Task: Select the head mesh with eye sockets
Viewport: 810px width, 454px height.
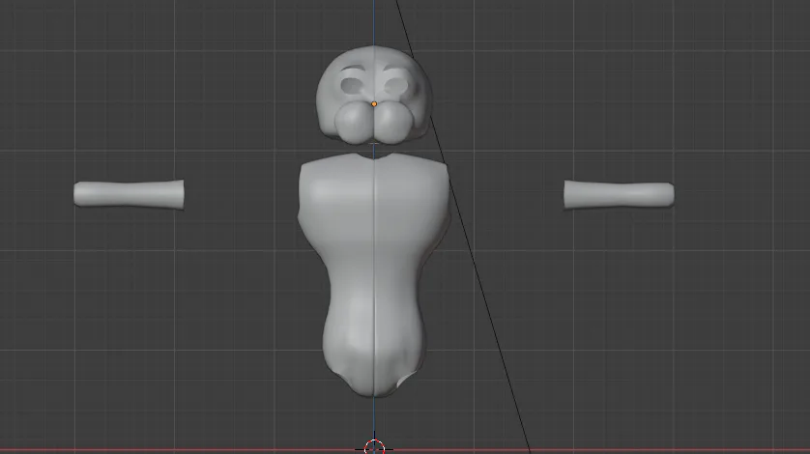Action: point(374,95)
